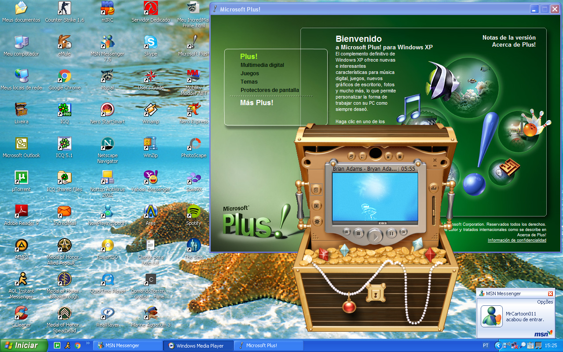Open 'Notas de la versión' link
This screenshot has height=352, width=563.
(x=509, y=38)
